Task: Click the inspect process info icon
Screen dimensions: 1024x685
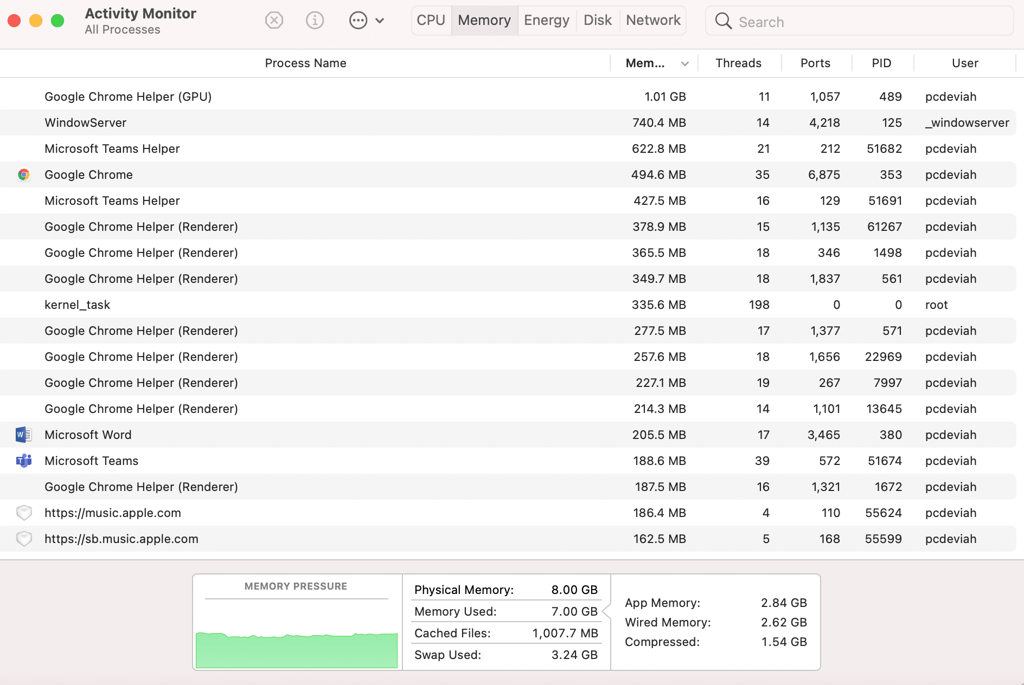Action: coord(315,21)
